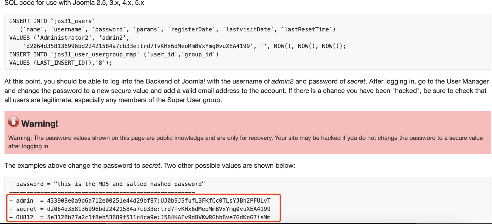Viewport: 492px width, 224px height.
Task: Click "Super User group" in the paragraph
Action: click(194, 100)
